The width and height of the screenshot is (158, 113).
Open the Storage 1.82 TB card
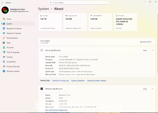click(x=50, y=22)
